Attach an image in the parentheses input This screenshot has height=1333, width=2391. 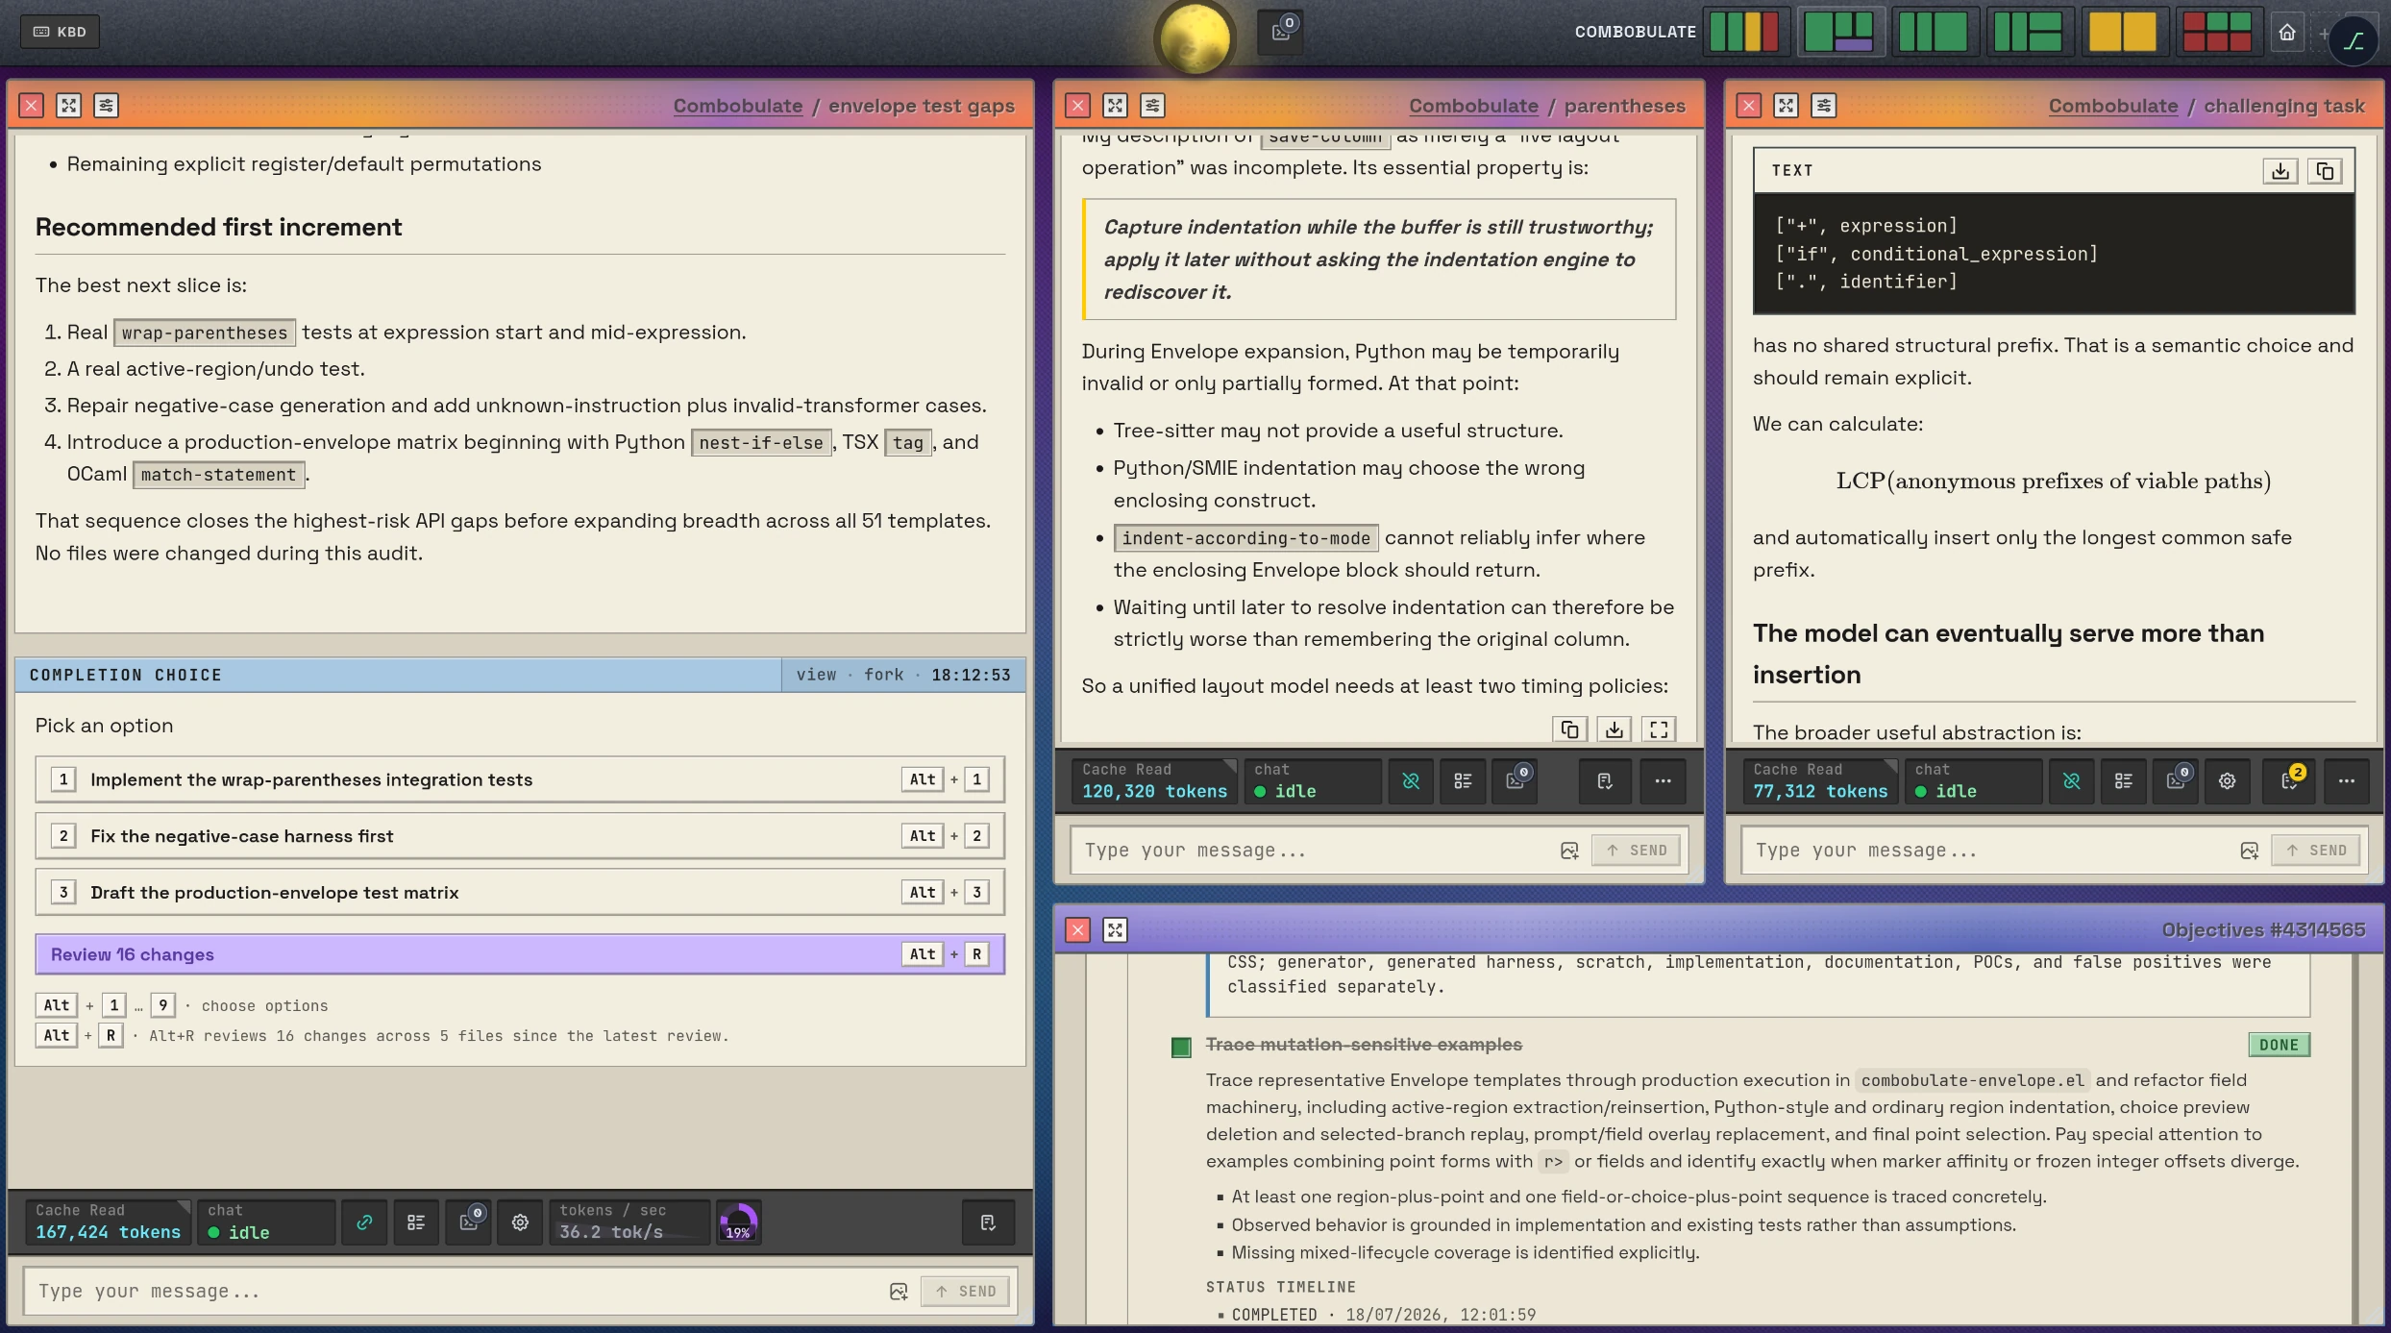point(1569,851)
